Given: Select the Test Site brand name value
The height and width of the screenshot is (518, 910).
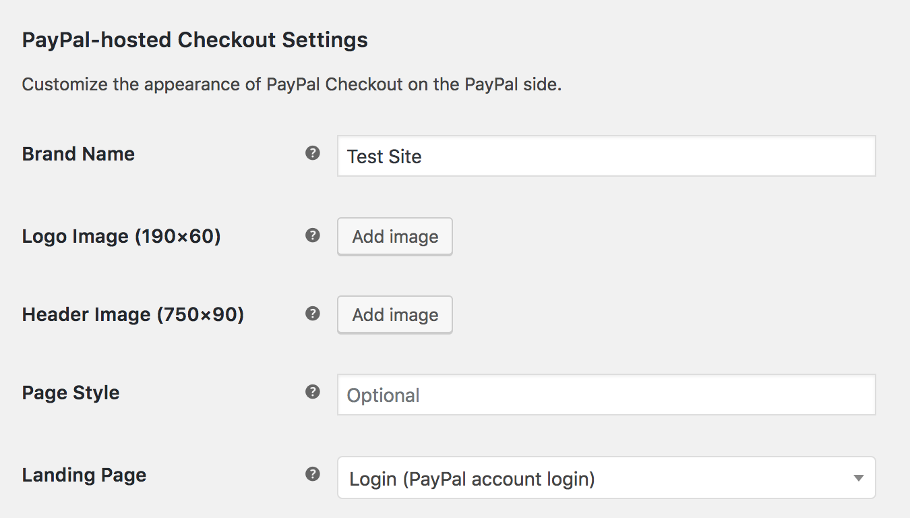Looking at the screenshot, I should click(384, 156).
